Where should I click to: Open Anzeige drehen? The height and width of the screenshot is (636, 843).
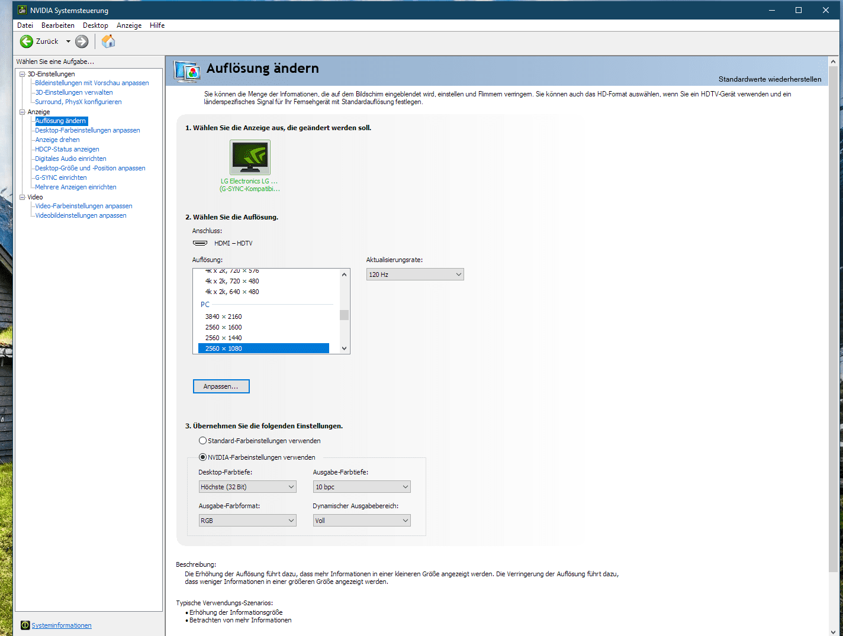57,140
